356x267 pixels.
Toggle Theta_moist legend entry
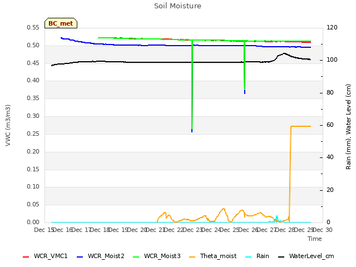coord(212,256)
